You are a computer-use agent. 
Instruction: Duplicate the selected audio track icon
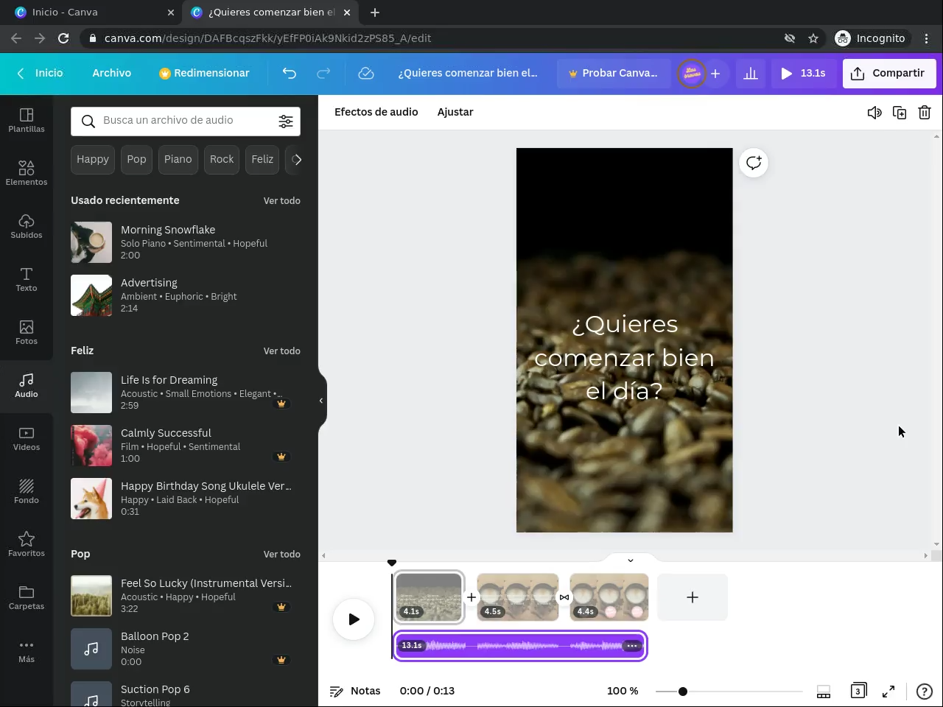pyautogui.click(x=900, y=113)
